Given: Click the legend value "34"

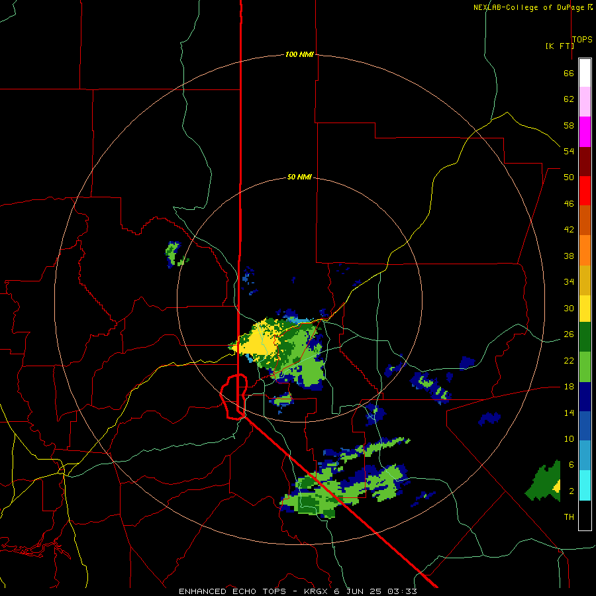Looking at the screenshot, I should [569, 281].
